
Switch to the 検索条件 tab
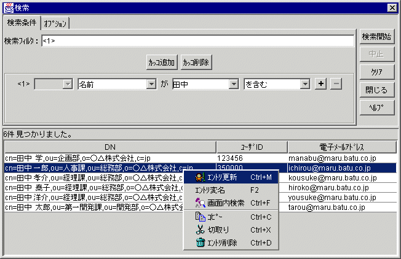(x=22, y=23)
